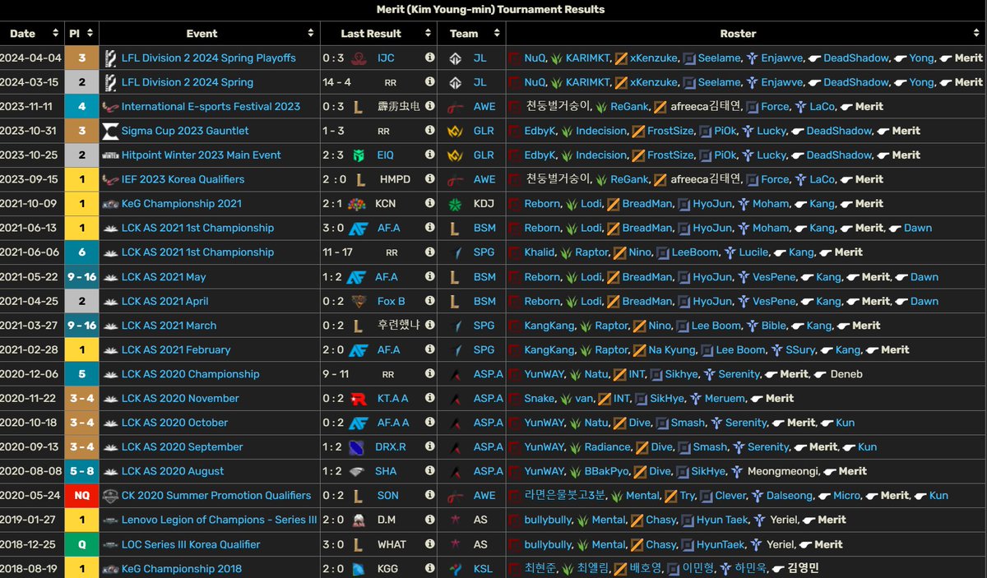
Task: Open player Micro's page
Action: 846,496
